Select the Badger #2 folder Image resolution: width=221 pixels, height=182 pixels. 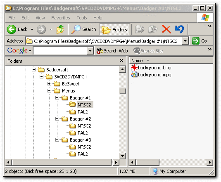coord(76,119)
